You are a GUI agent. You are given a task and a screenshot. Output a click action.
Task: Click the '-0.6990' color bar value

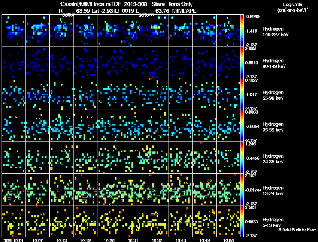click(252, 17)
